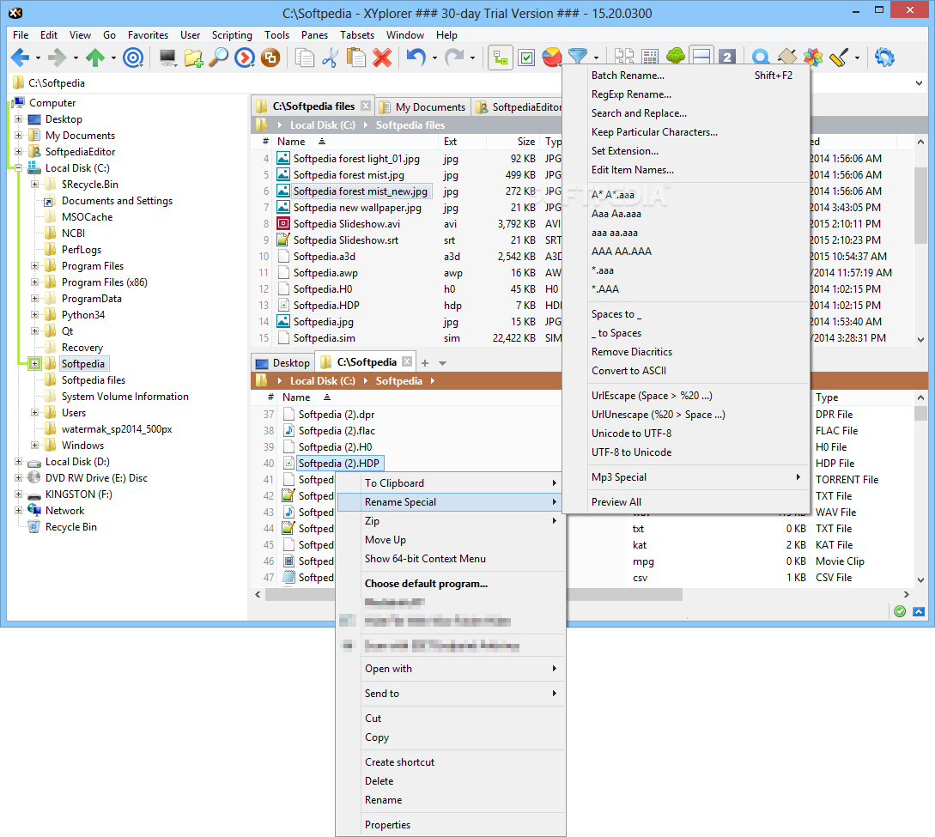Click the Forward arrow toolbar icon
This screenshot has height=837, width=935.
[x=58, y=58]
